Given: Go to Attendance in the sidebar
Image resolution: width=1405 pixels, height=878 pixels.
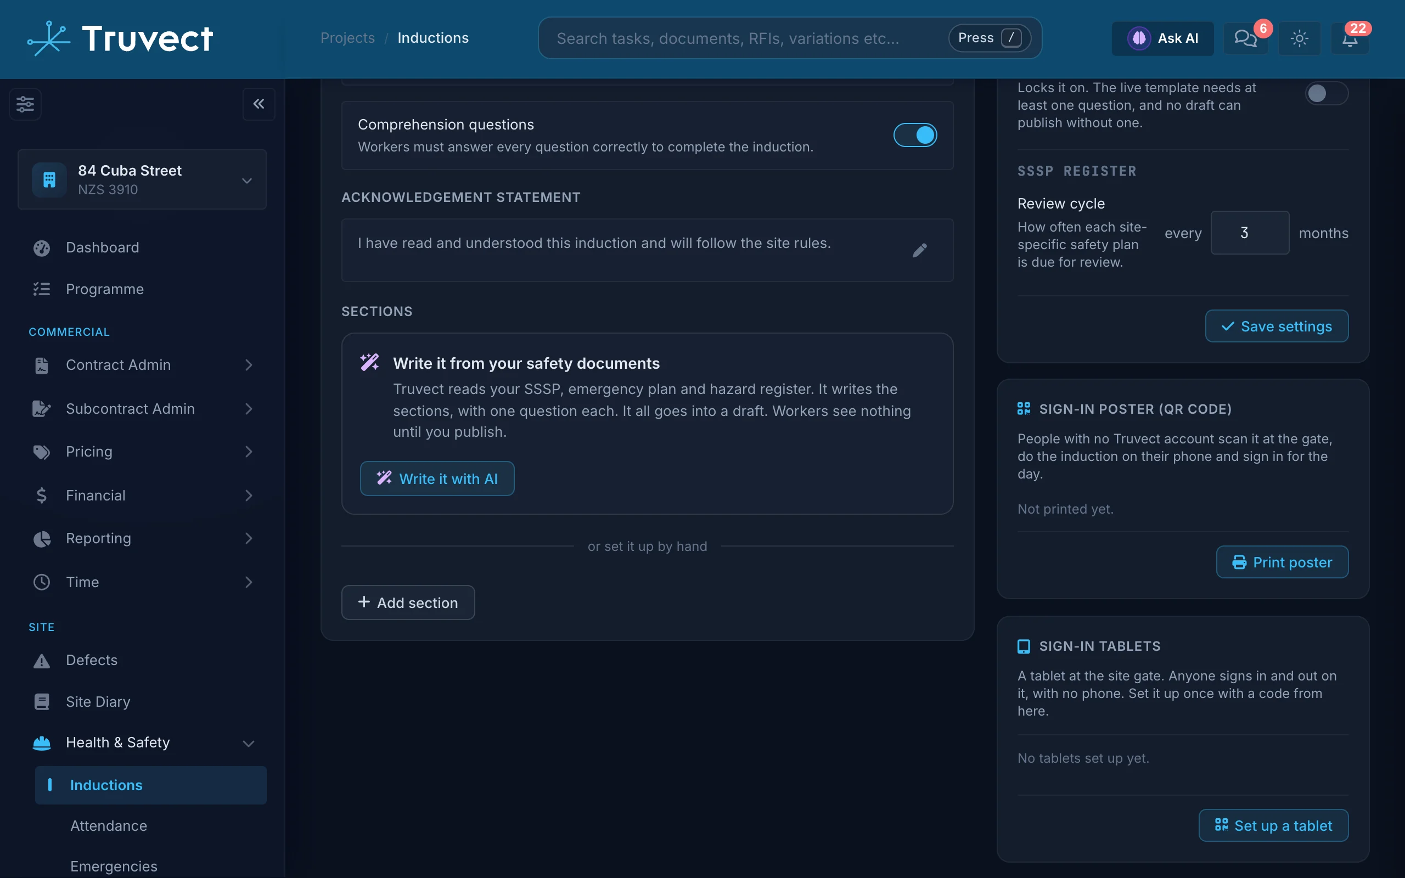Looking at the screenshot, I should point(109,826).
